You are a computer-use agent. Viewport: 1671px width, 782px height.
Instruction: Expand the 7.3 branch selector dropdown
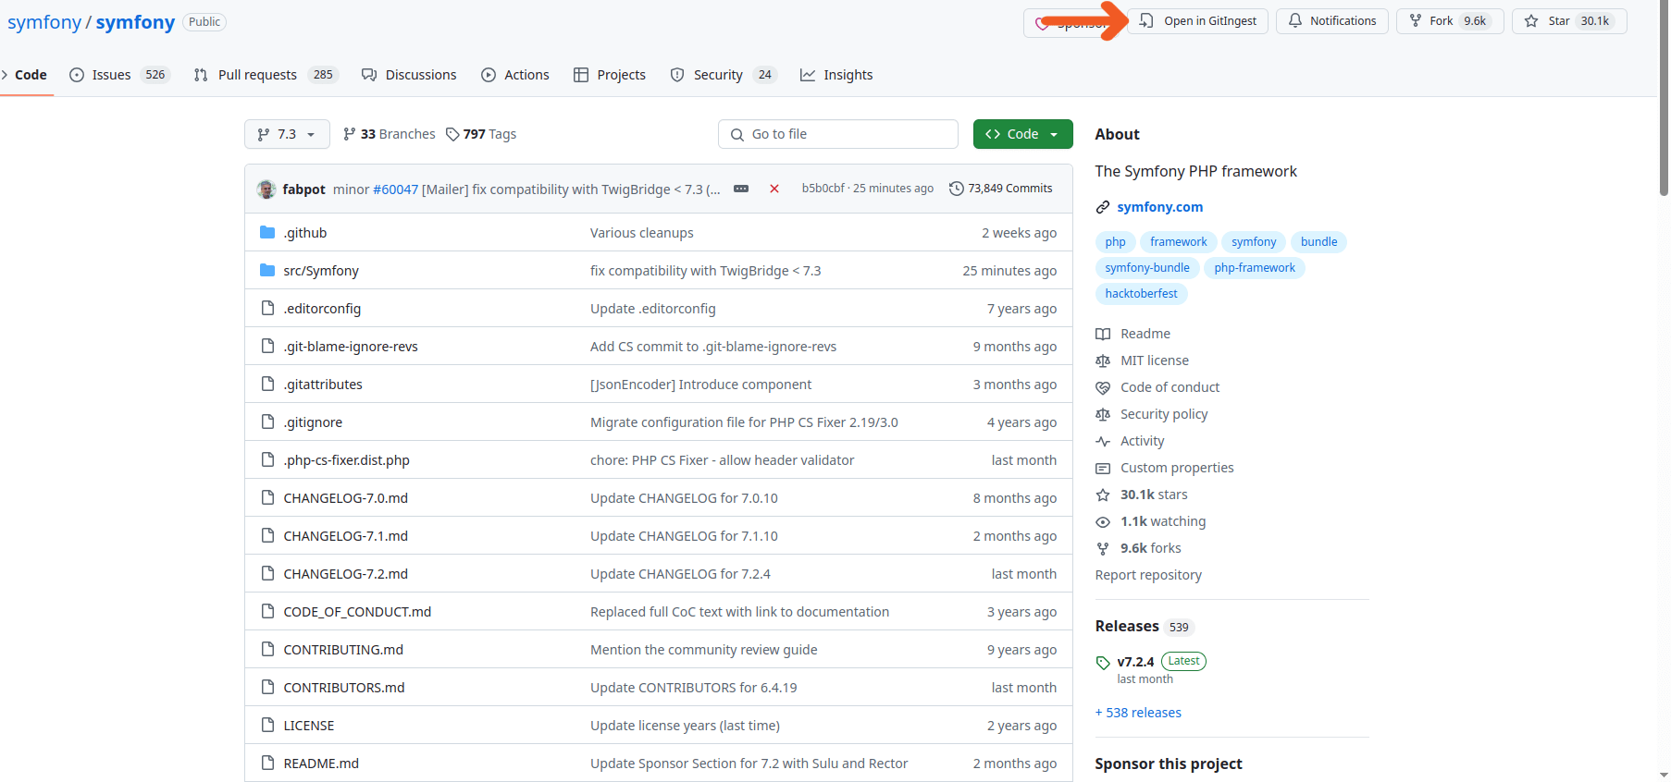click(x=287, y=134)
